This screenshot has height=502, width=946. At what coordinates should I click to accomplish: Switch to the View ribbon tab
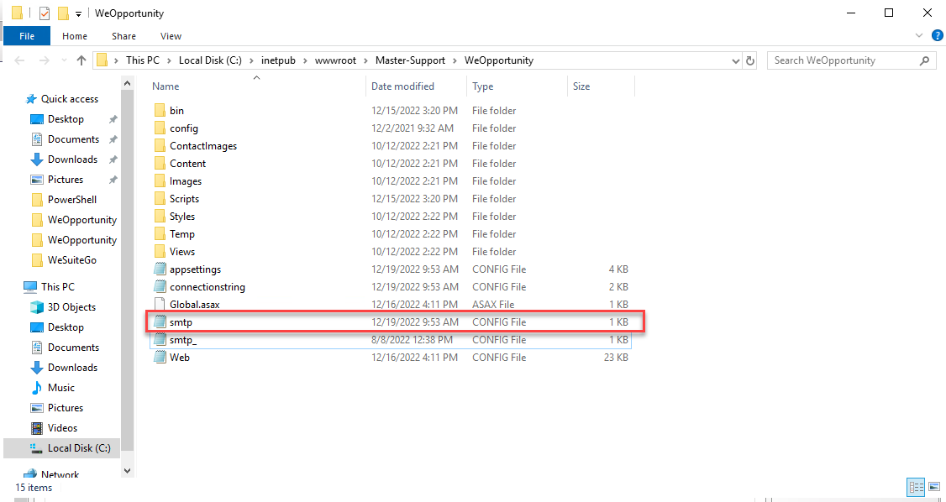171,36
